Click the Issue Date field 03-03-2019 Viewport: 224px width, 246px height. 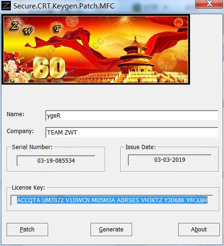[x=170, y=160]
